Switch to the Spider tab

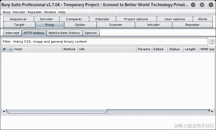[x=80, y=25]
